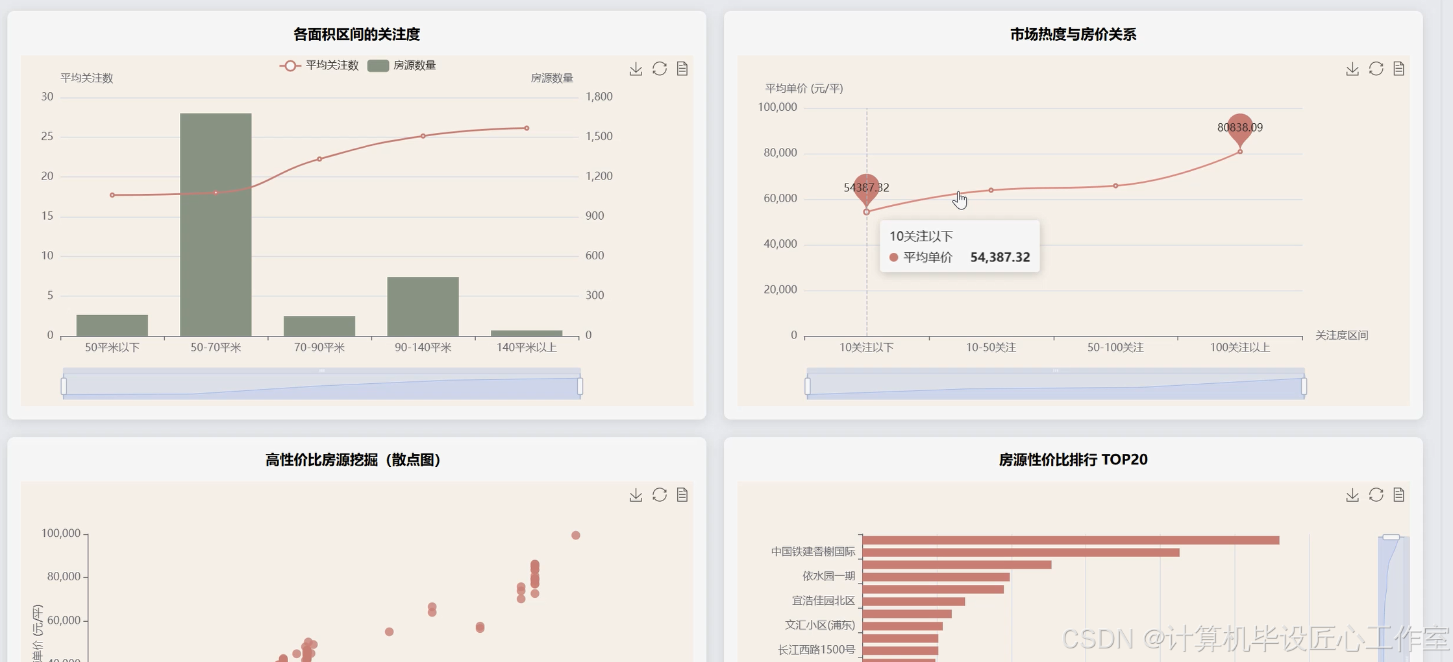Click left zoom handle of market heat slider
1453x662 pixels.
coord(807,386)
